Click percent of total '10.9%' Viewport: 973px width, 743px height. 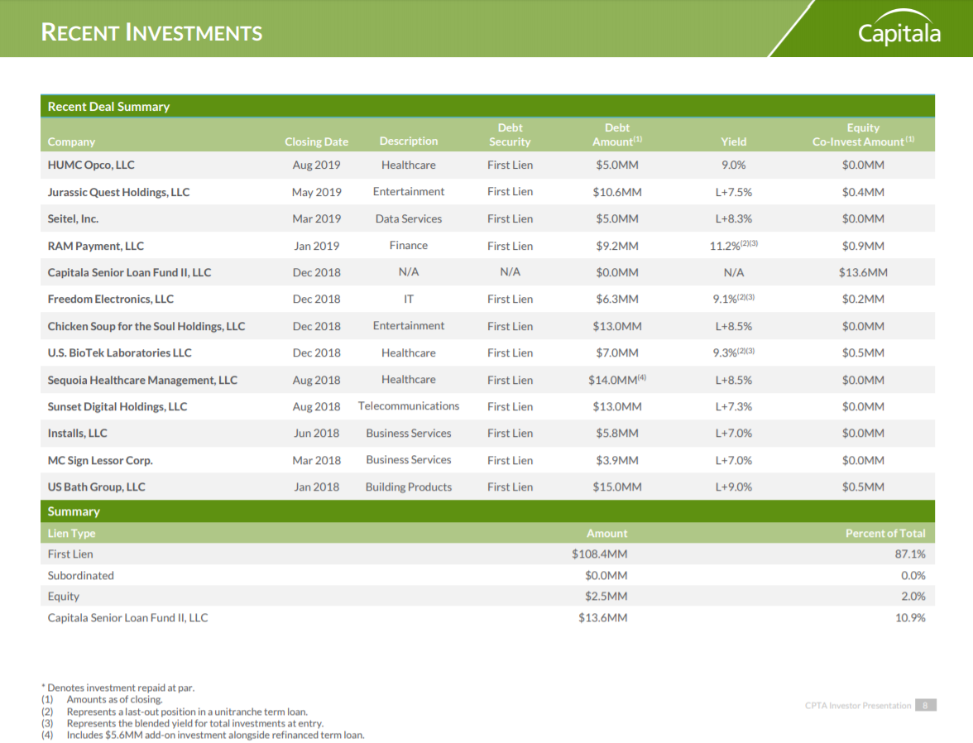pos(910,617)
